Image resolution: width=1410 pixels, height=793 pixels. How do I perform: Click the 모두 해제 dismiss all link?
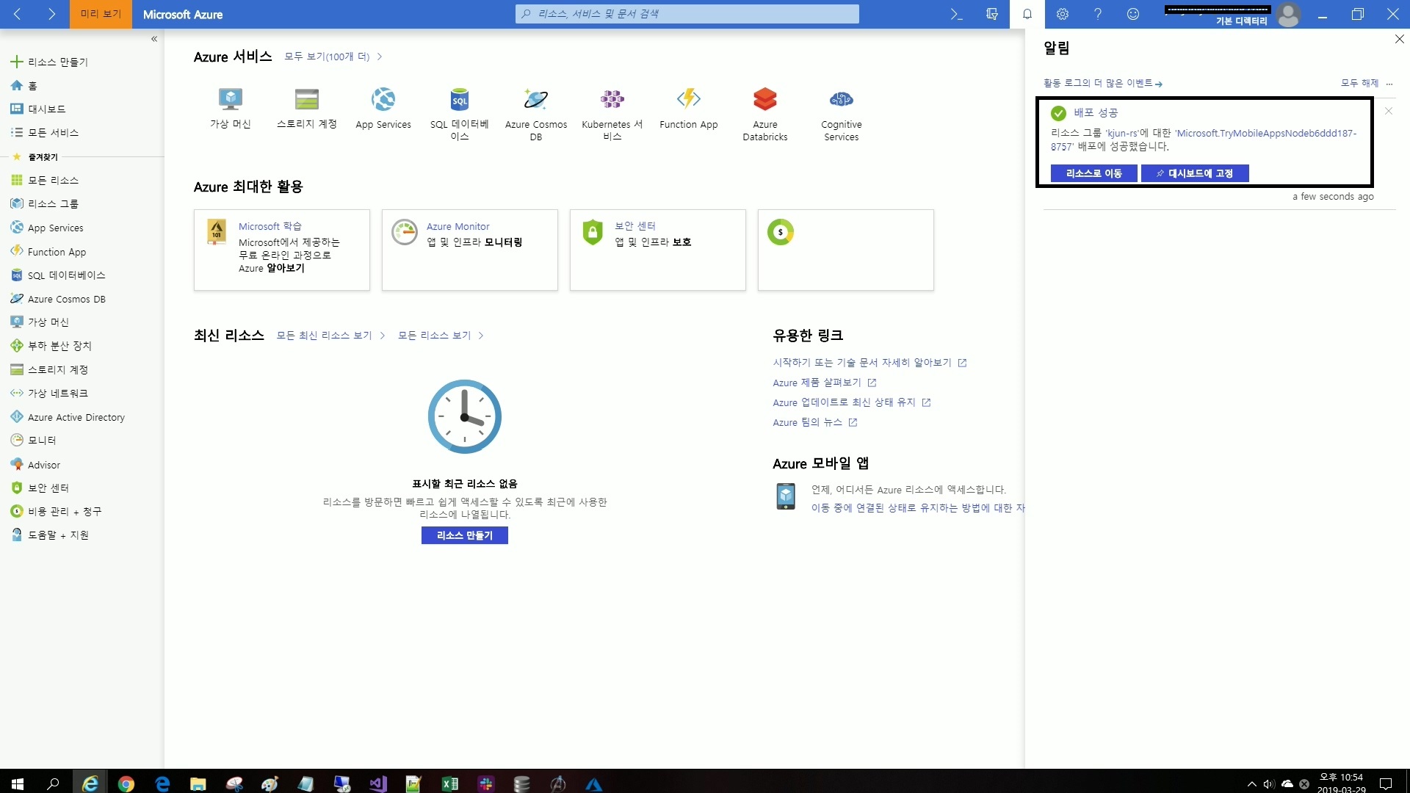(1359, 83)
